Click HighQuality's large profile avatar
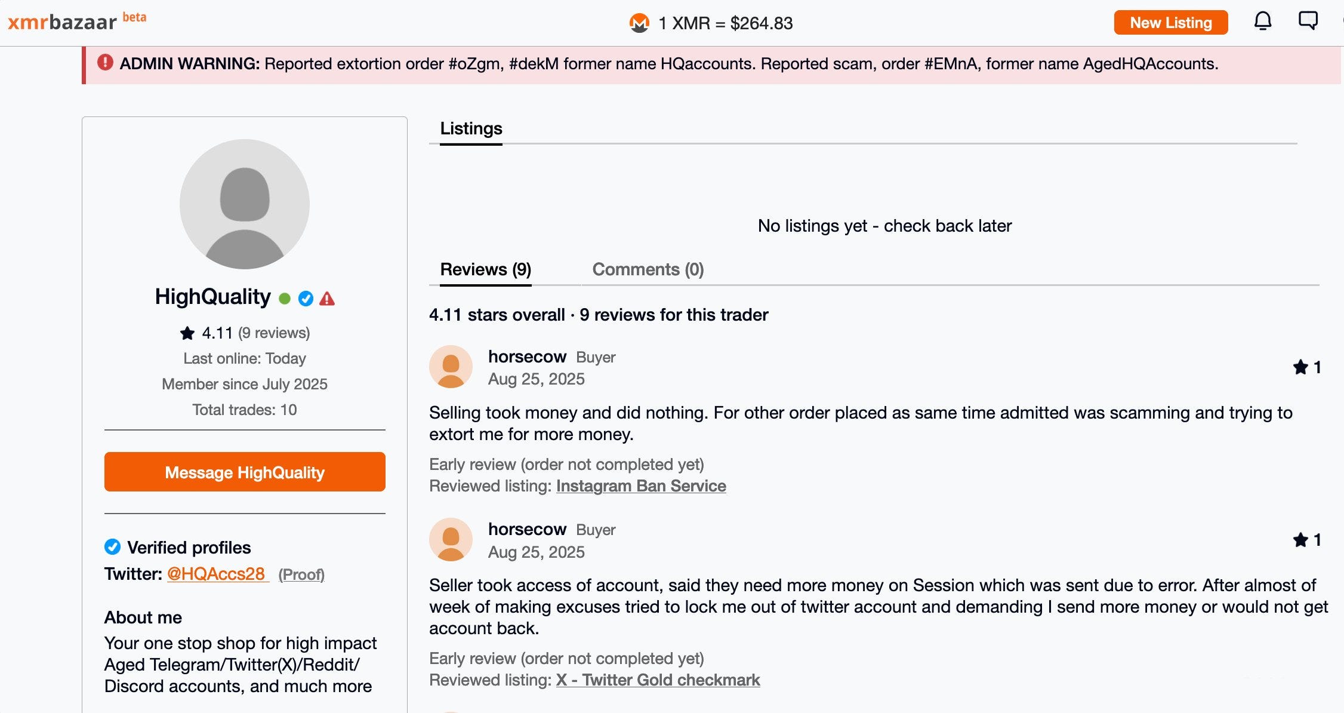1344x713 pixels. pos(244,204)
